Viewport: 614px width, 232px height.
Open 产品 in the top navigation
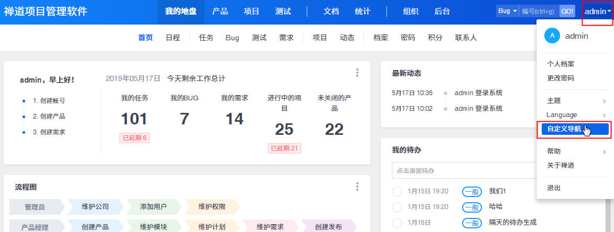pos(220,11)
